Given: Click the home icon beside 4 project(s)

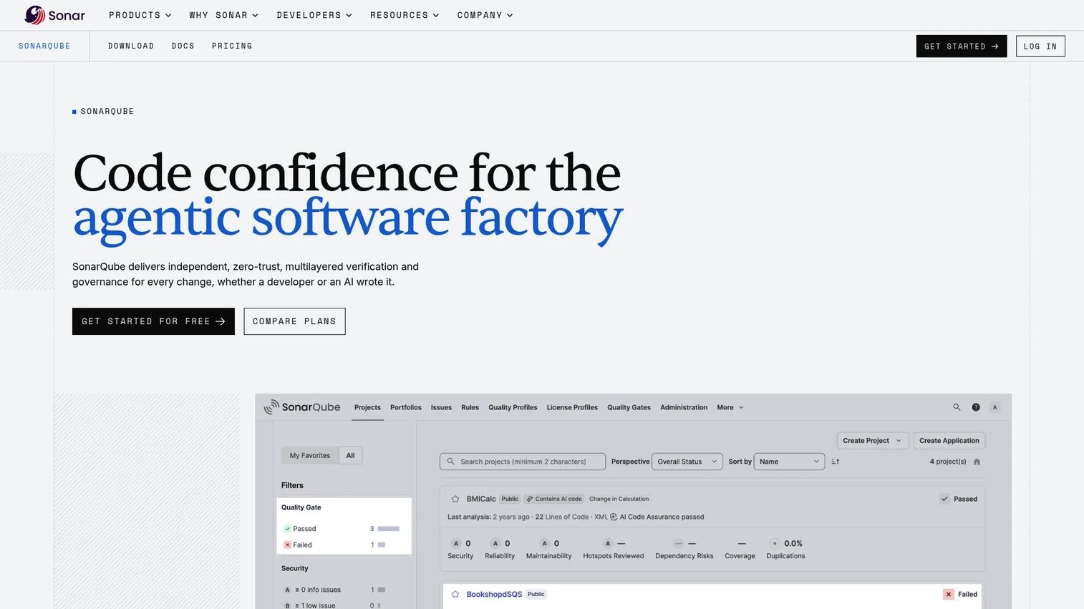Looking at the screenshot, I should coord(977,462).
